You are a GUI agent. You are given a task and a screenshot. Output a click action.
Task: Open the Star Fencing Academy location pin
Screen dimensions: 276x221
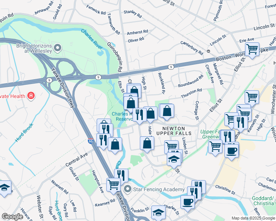tap(128, 189)
